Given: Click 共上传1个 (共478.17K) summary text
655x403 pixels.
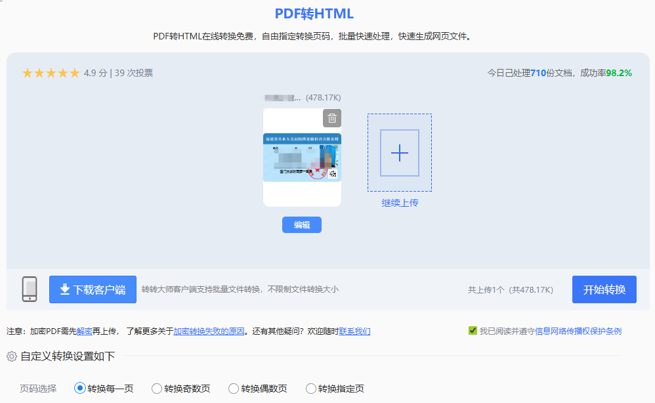Looking at the screenshot, I should point(511,290).
